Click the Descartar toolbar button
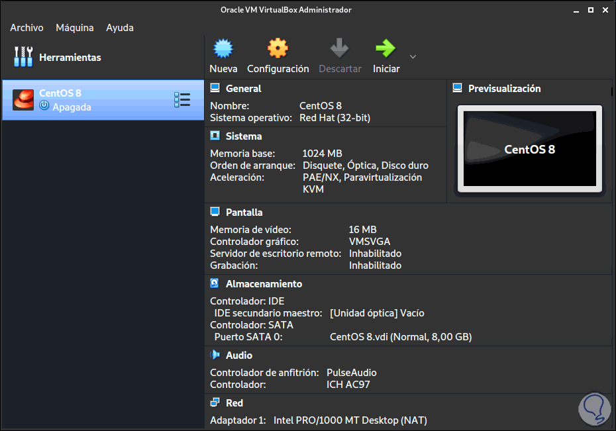Screen dimensions: 616x431 (340, 56)
